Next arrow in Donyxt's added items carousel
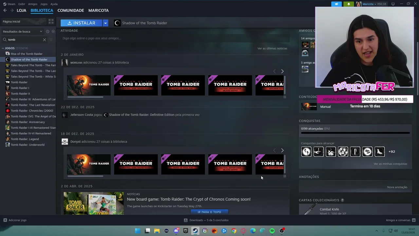The width and height of the screenshot is (419, 236). pos(282,150)
